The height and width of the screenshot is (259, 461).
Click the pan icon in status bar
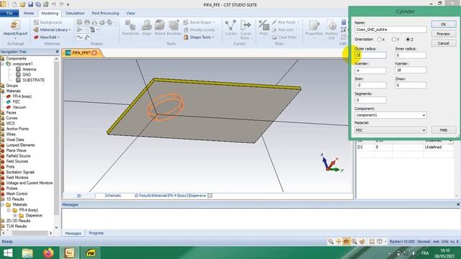[339, 242]
